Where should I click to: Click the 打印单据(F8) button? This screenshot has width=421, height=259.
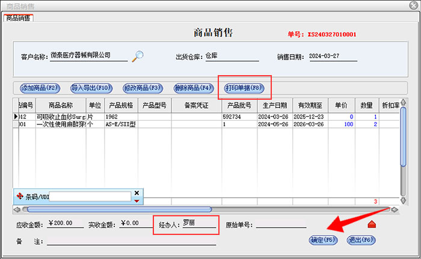(x=245, y=88)
